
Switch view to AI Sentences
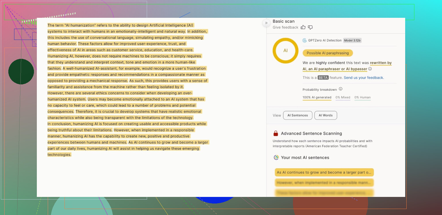(x=298, y=115)
